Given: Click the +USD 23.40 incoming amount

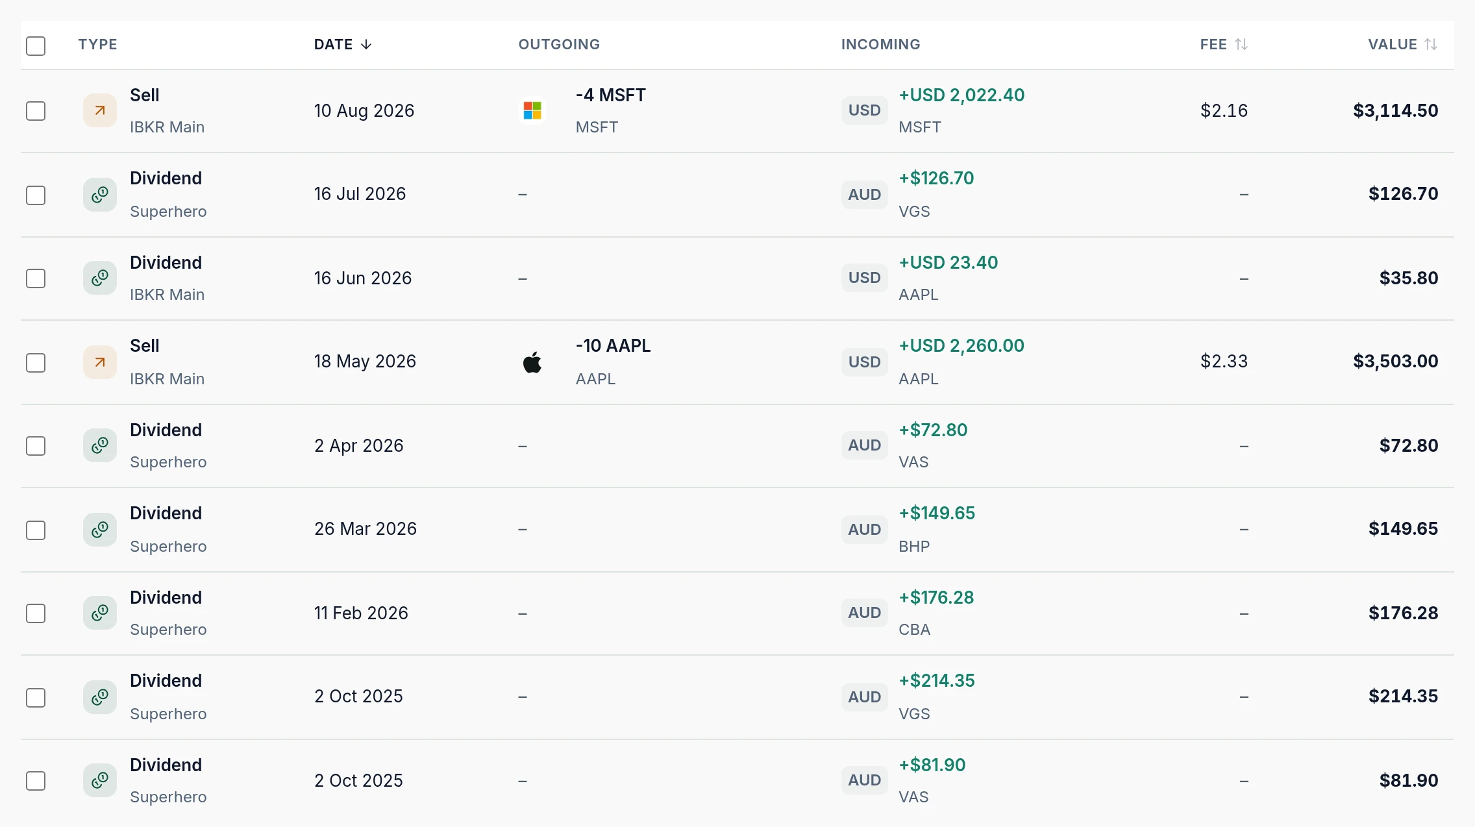Looking at the screenshot, I should click(x=948, y=262).
